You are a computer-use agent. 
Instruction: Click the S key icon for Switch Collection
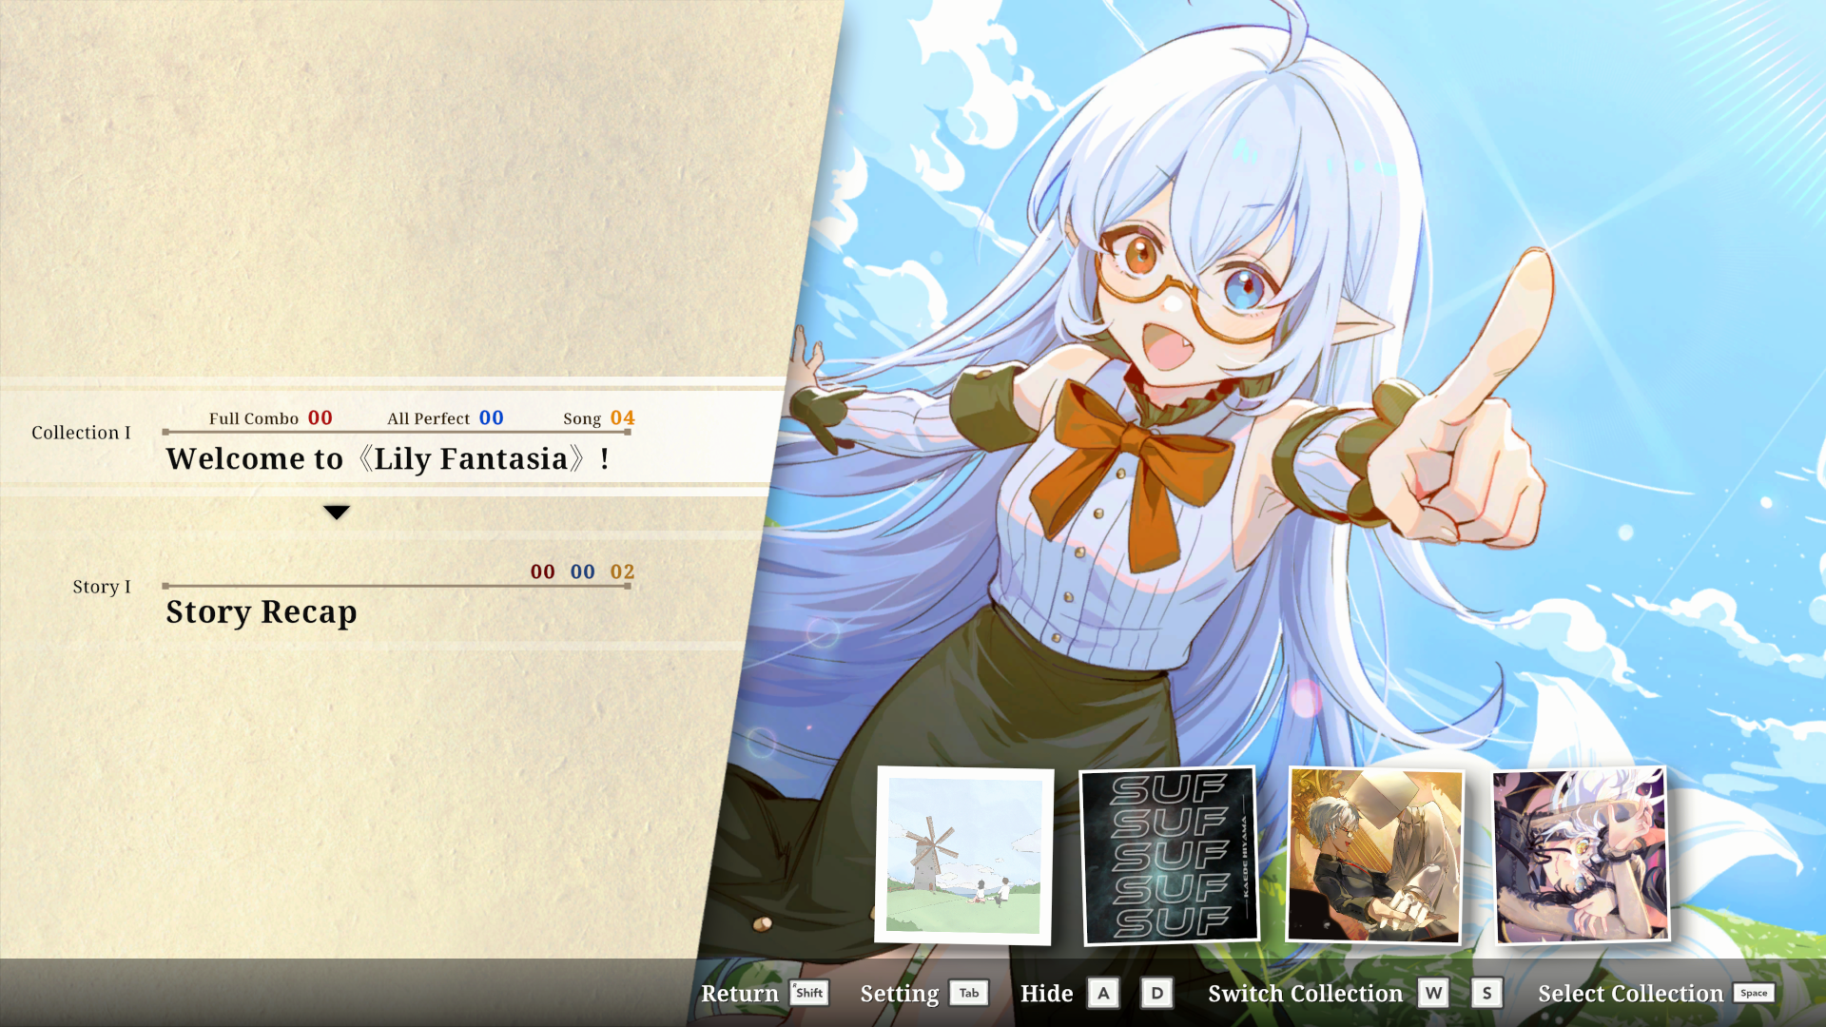pyautogui.click(x=1487, y=993)
